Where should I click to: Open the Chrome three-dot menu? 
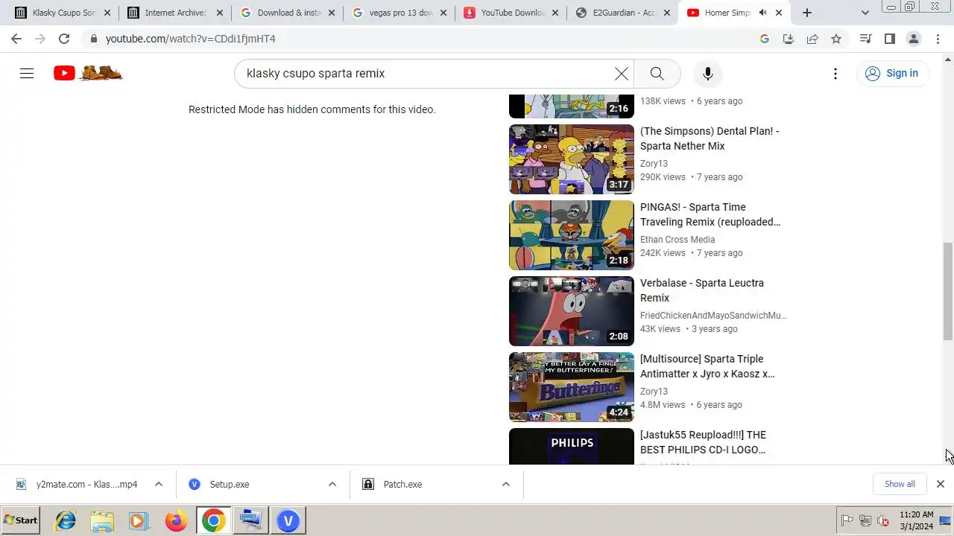pos(938,39)
